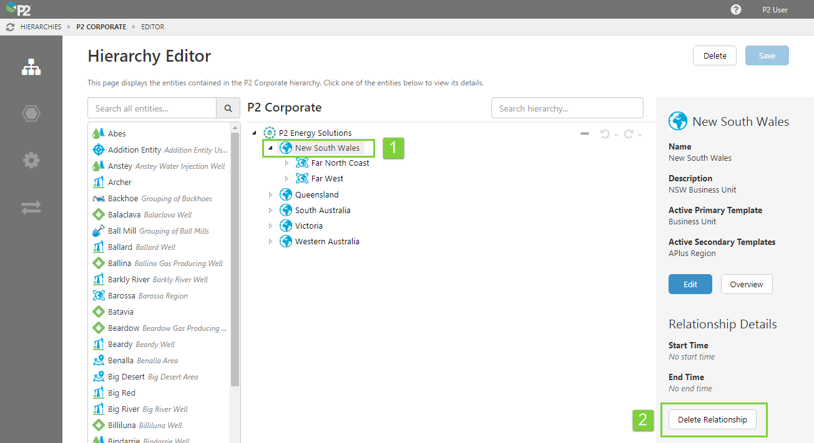Click the Overview button
The height and width of the screenshot is (443, 814).
coord(746,284)
